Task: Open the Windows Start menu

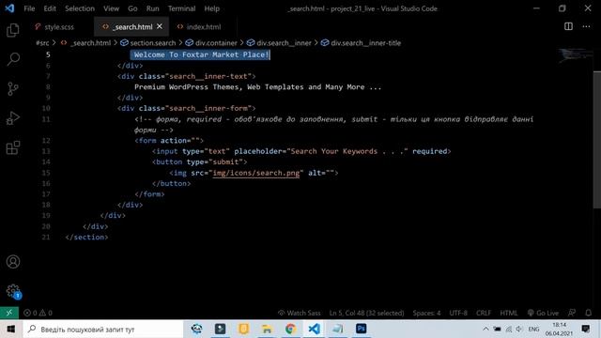Action: 10,329
